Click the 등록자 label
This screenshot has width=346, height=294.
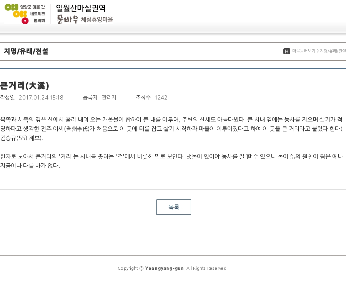tap(90, 97)
